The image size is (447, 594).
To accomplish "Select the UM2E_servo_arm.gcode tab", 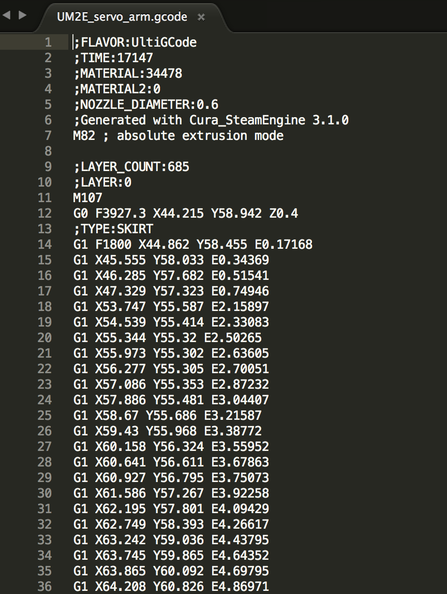I will click(x=122, y=17).
